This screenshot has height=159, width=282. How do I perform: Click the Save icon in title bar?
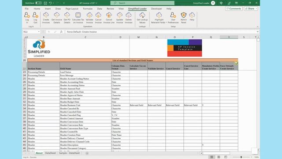coord(45,3)
